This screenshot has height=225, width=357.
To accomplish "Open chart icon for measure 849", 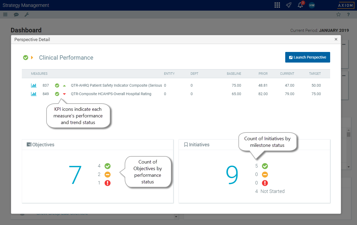I will click(34, 94).
